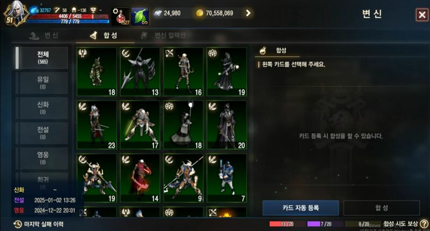
Task: Open the red health potion slot
Action: click(121, 17)
